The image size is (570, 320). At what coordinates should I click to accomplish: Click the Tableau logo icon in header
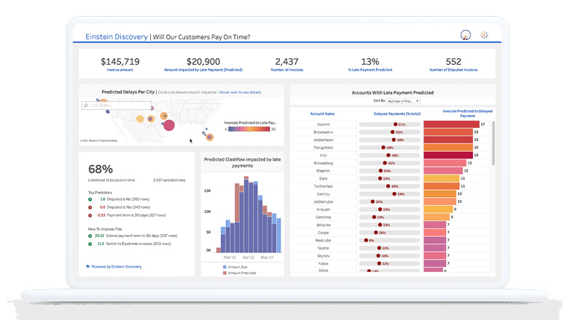484,35
